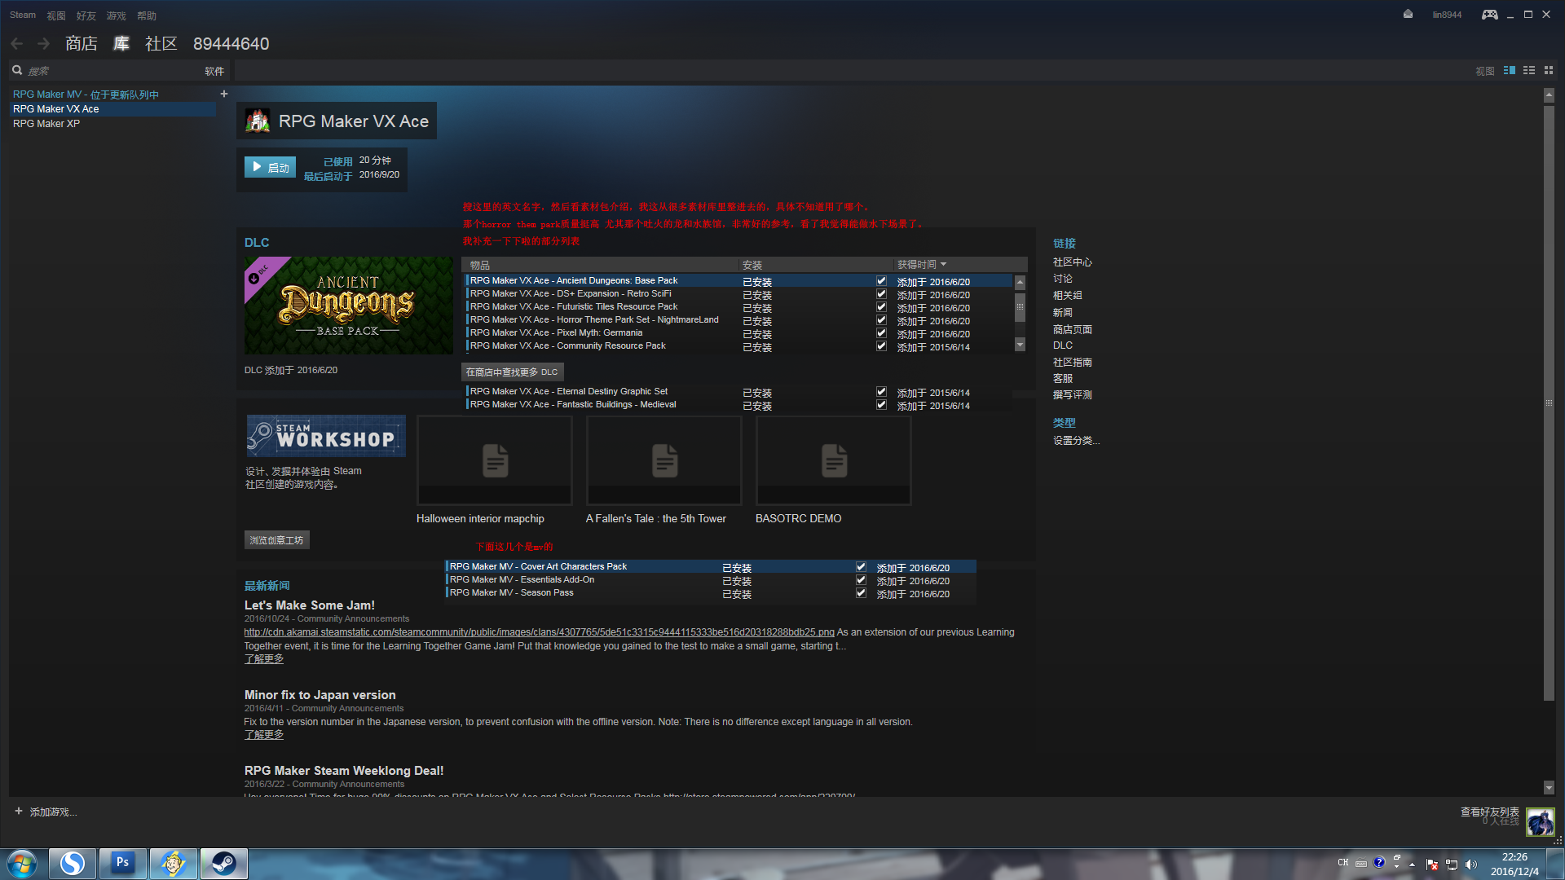Switch to detail view icon
The height and width of the screenshot is (880, 1565).
[1510, 71]
